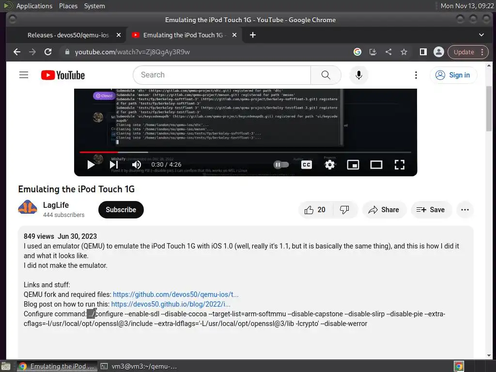Open github.com/devos50/qemu-ios link

click(175, 294)
